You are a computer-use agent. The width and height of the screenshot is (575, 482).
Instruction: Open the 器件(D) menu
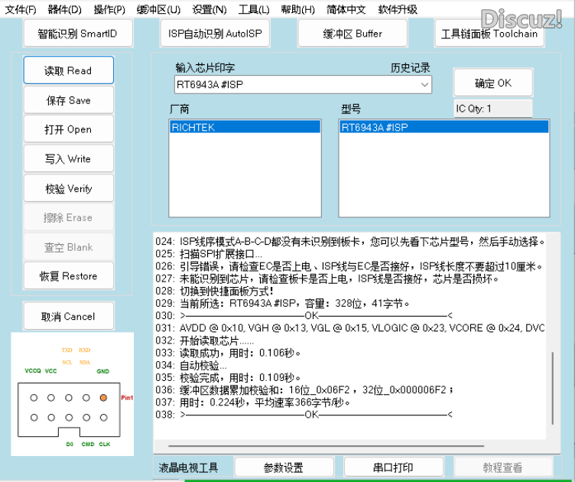coord(64,10)
